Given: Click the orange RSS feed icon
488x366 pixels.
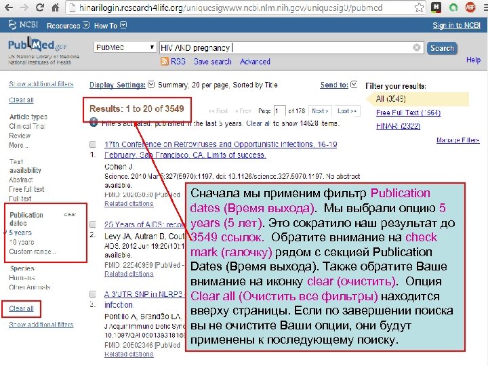Looking at the screenshot, I should (164, 61).
